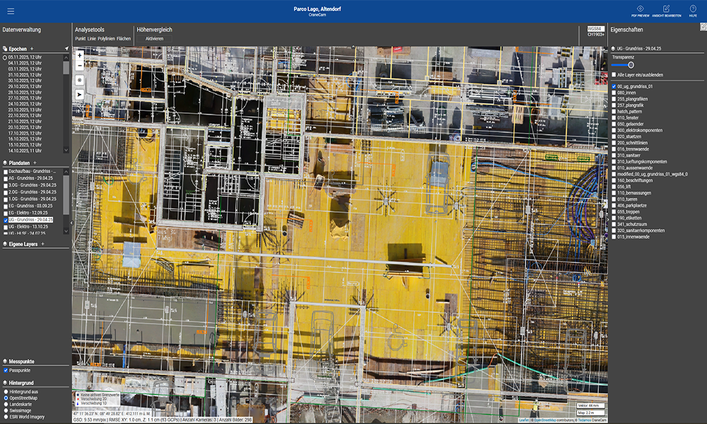Zoom out on the map

click(x=79, y=65)
